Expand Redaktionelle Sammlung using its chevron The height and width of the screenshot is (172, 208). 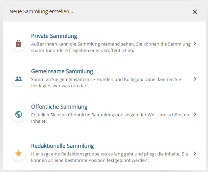[195, 153]
